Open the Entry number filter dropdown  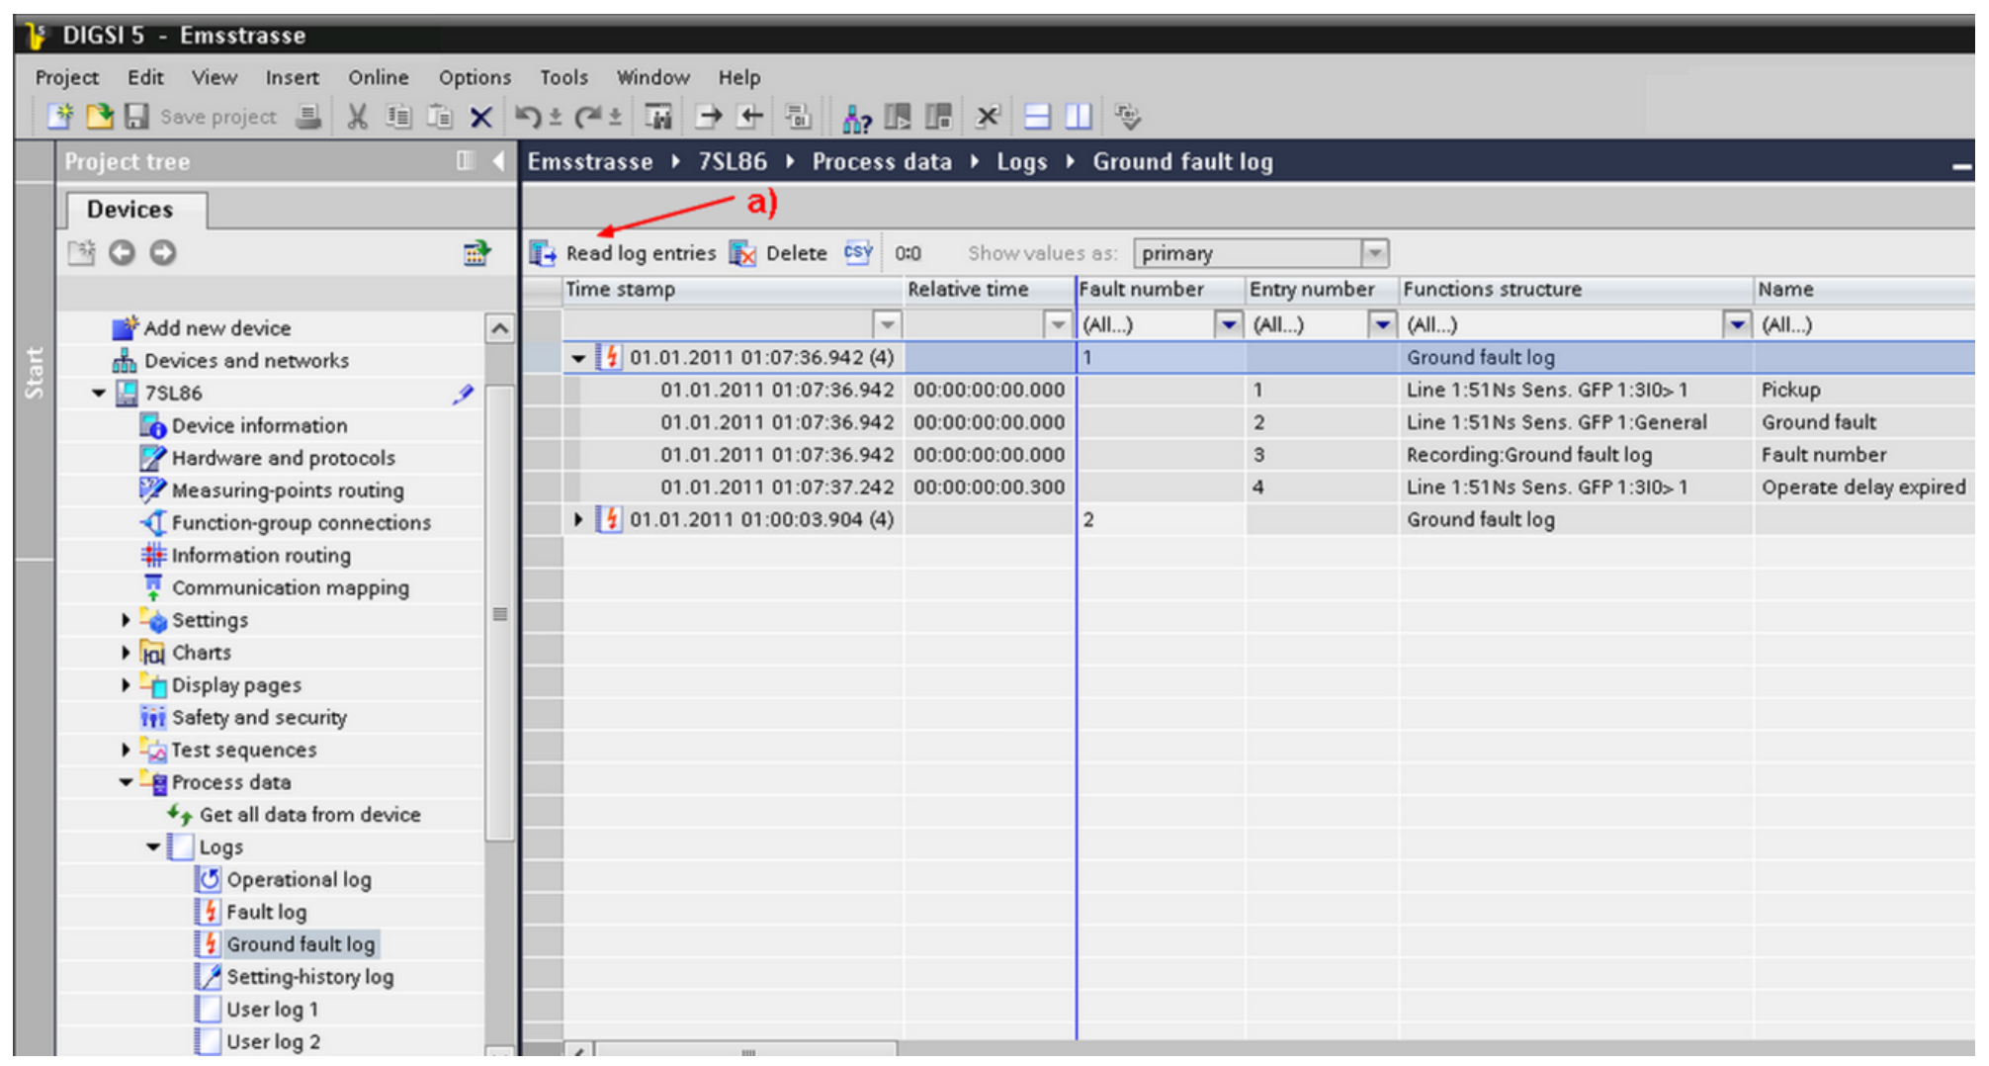[x=1382, y=324]
